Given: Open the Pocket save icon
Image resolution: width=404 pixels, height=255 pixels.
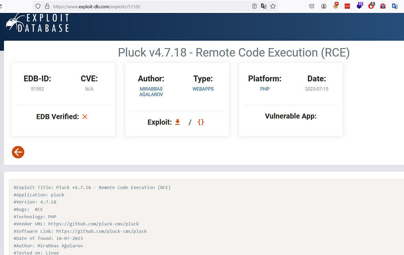Looking at the screenshot, I should (312, 6).
